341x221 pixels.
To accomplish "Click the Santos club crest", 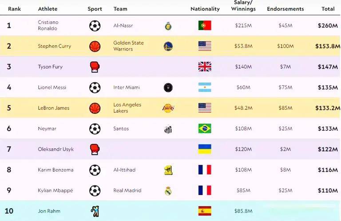I will coord(168,129).
